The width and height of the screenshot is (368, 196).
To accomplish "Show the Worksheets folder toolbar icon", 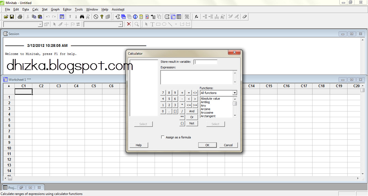I will (123, 17).
